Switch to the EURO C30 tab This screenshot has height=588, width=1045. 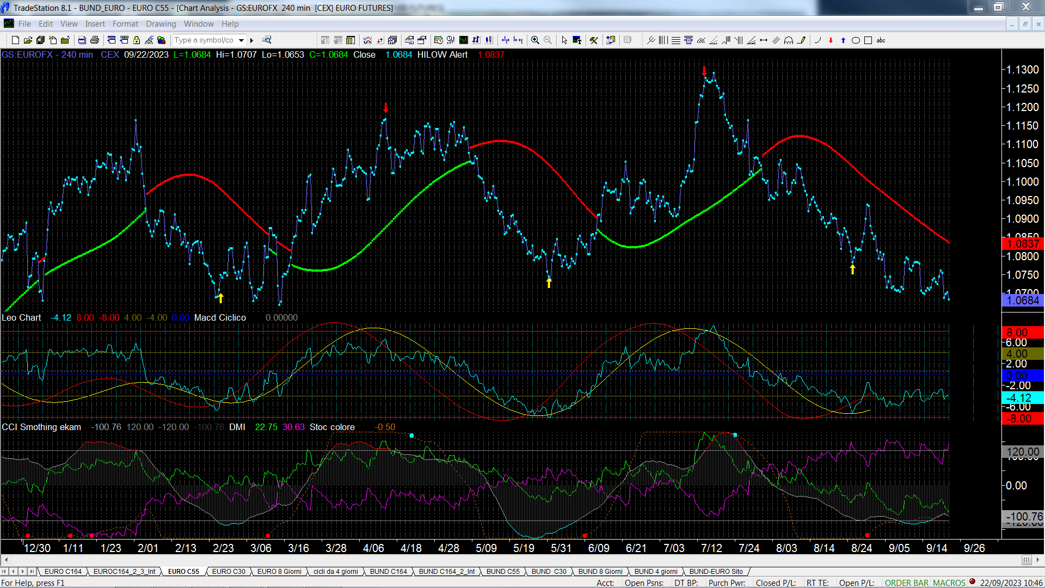pos(229,571)
